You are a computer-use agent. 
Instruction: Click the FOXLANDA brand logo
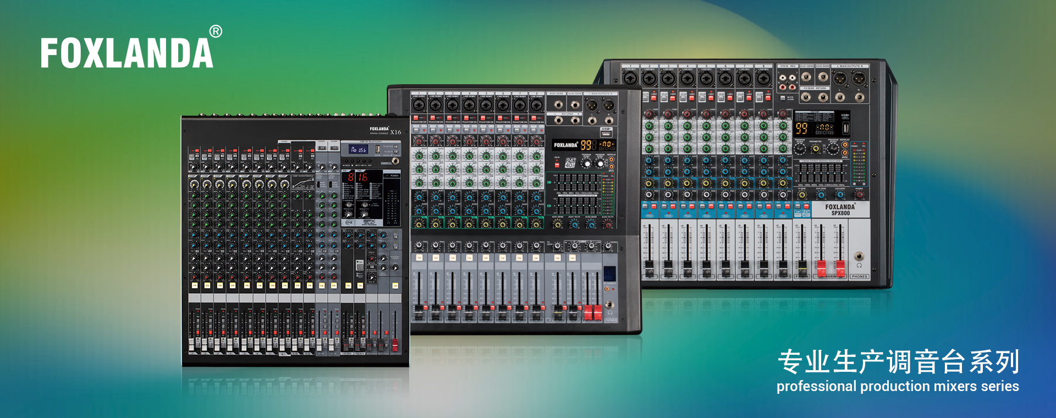coord(127,53)
